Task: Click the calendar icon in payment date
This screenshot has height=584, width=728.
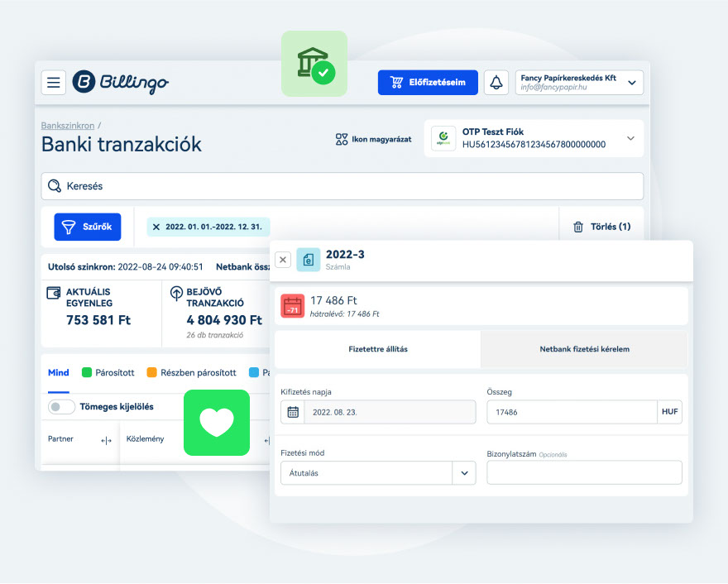Action: point(293,412)
